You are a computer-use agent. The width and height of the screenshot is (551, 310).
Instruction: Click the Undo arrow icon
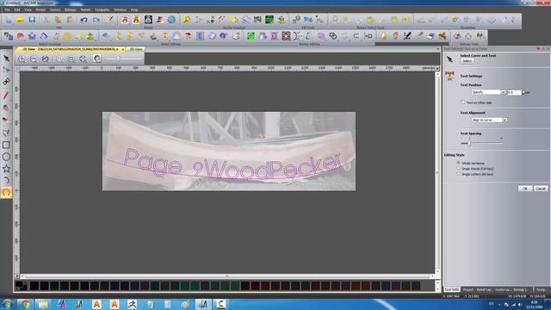[x=84, y=20]
